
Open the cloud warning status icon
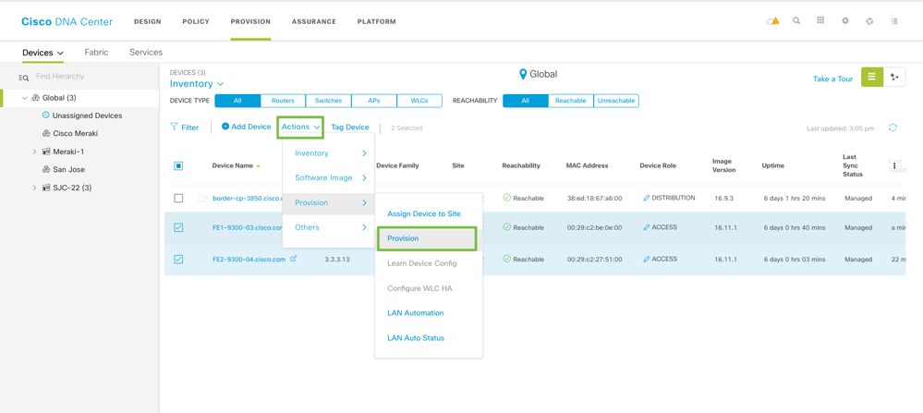(772, 21)
